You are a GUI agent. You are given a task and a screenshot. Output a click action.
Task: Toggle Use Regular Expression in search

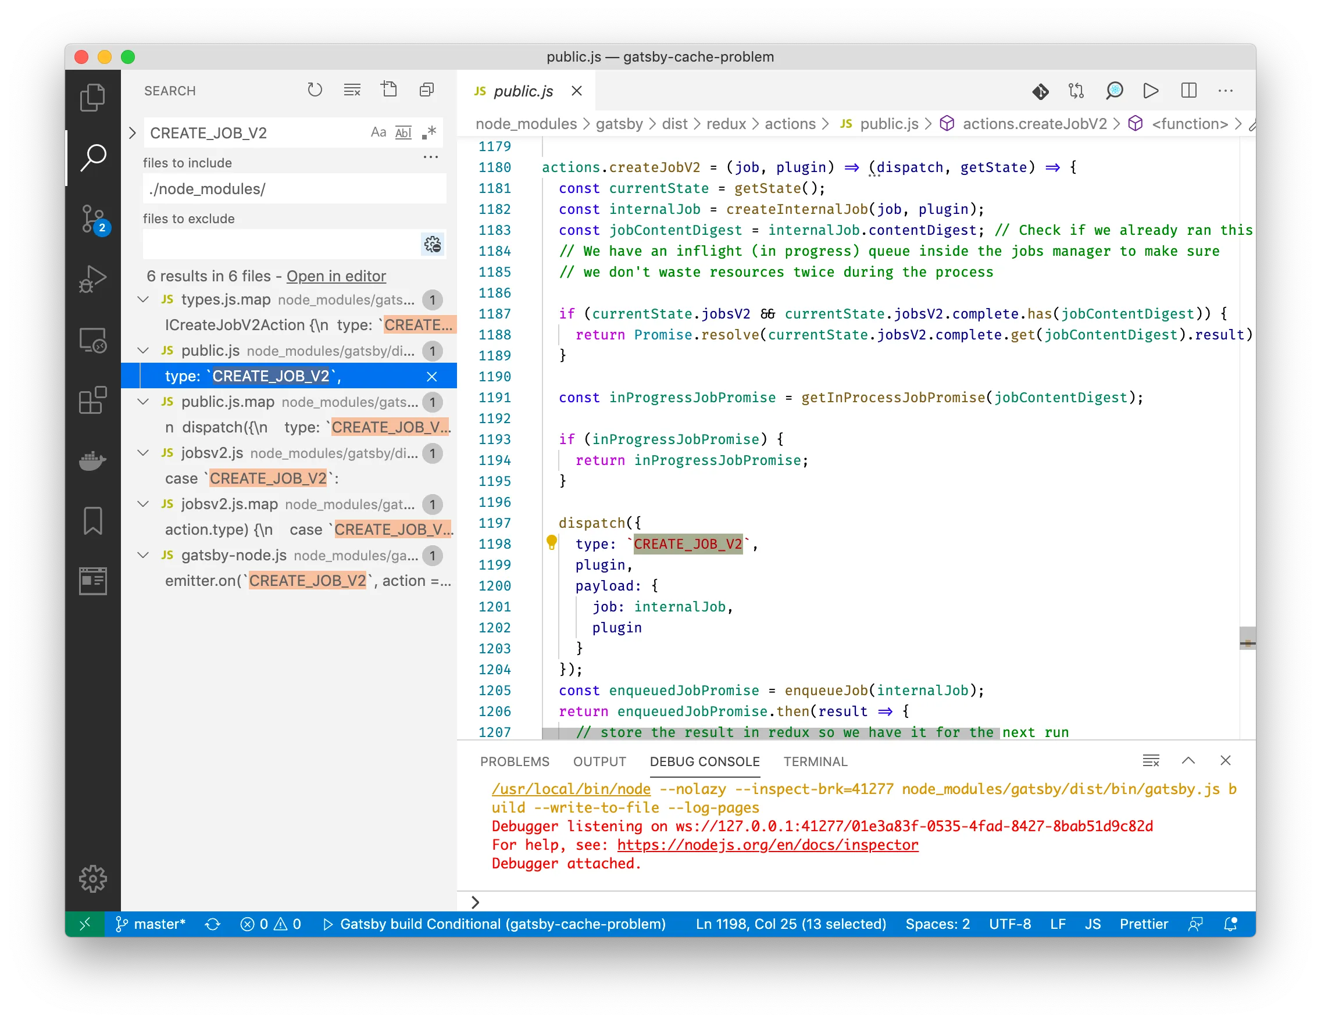coord(429,133)
